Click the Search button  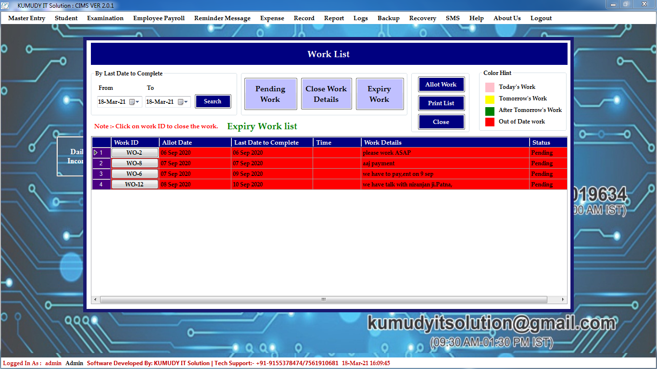coord(213,101)
